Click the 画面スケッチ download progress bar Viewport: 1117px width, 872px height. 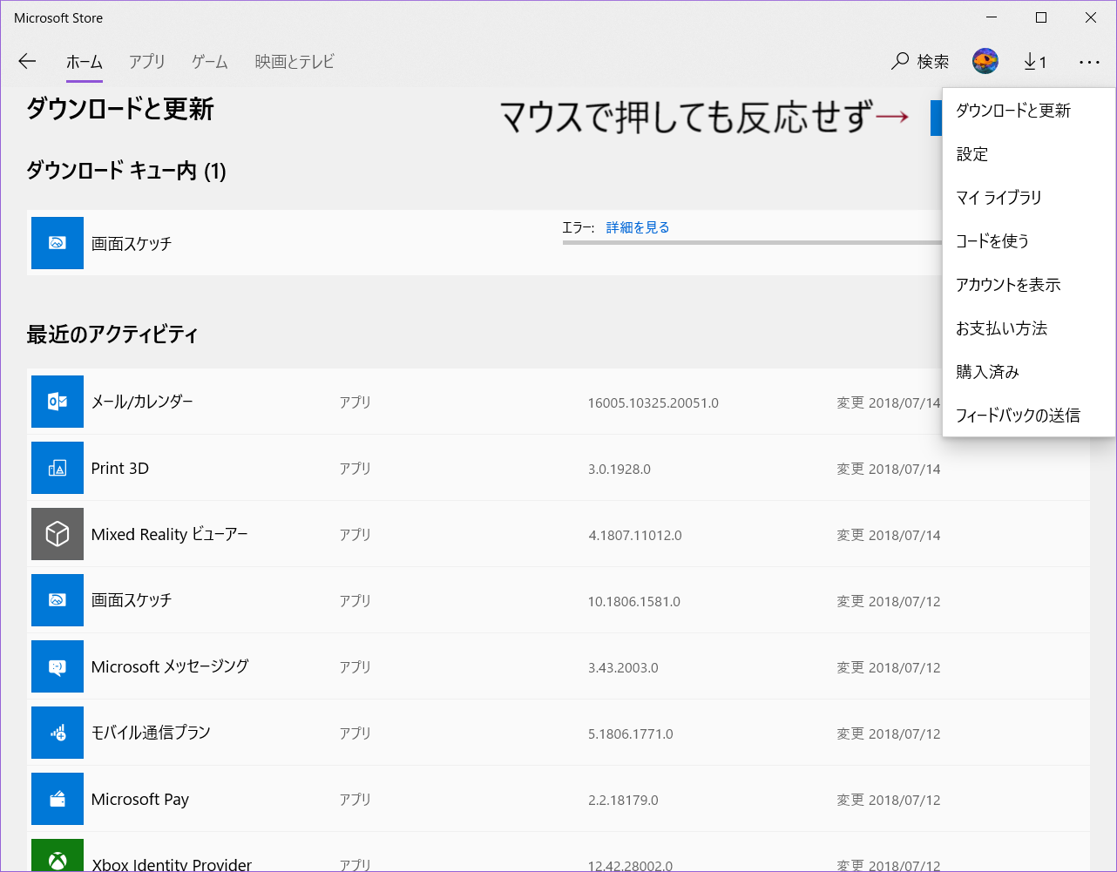coord(753,243)
